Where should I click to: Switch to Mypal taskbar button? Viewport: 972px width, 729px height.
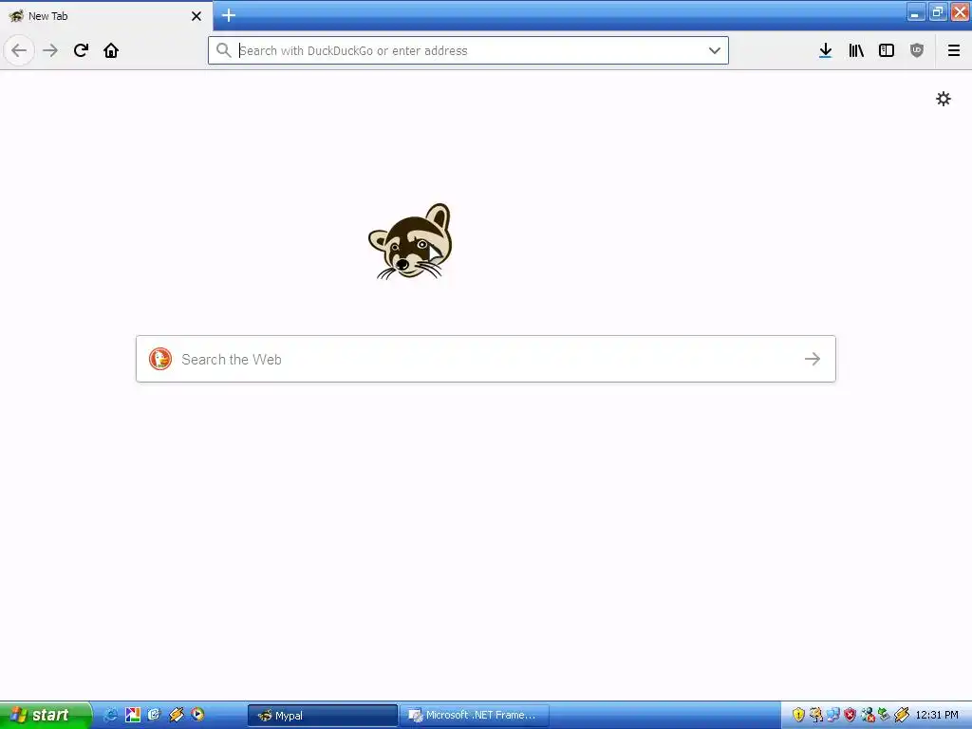(323, 716)
